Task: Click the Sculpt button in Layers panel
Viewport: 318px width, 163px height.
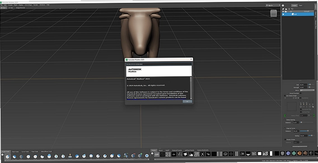Action: pos(294,5)
